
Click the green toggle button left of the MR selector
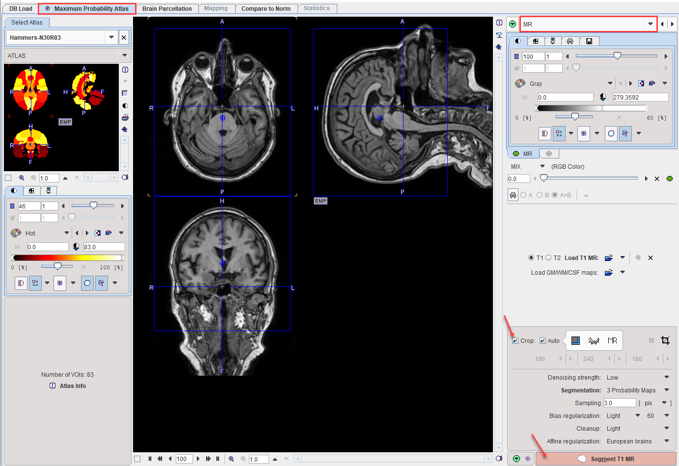[x=513, y=24]
